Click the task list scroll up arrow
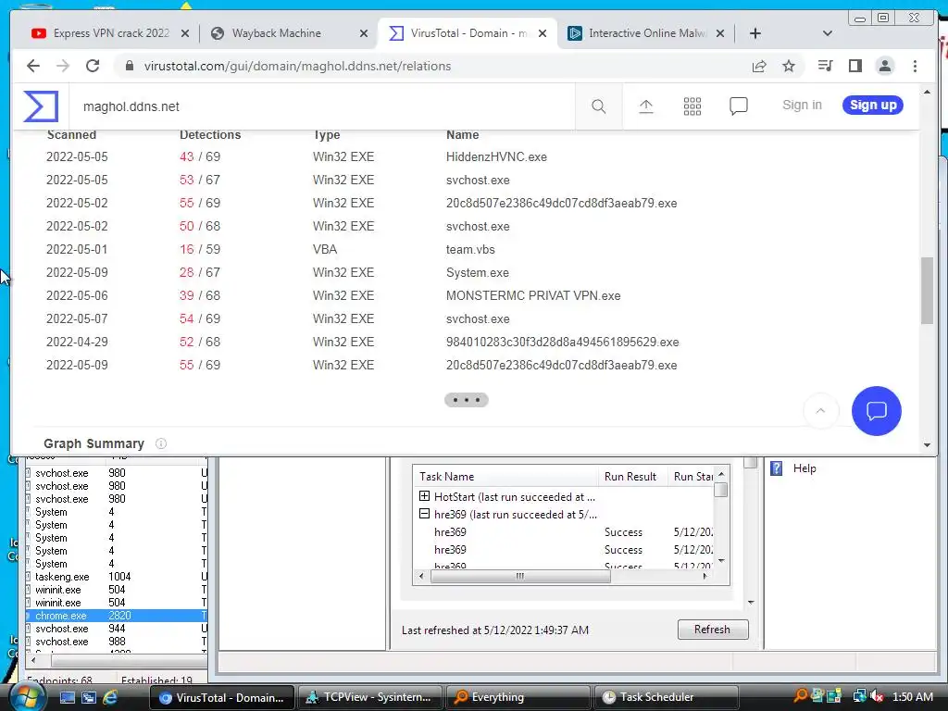This screenshot has height=711, width=948. 720,474
